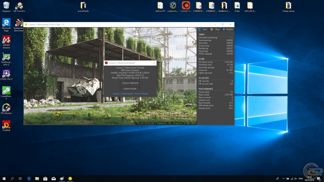Open Microsoft Store from taskbar
Viewport: 324px width, 182px height.
tap(45, 179)
